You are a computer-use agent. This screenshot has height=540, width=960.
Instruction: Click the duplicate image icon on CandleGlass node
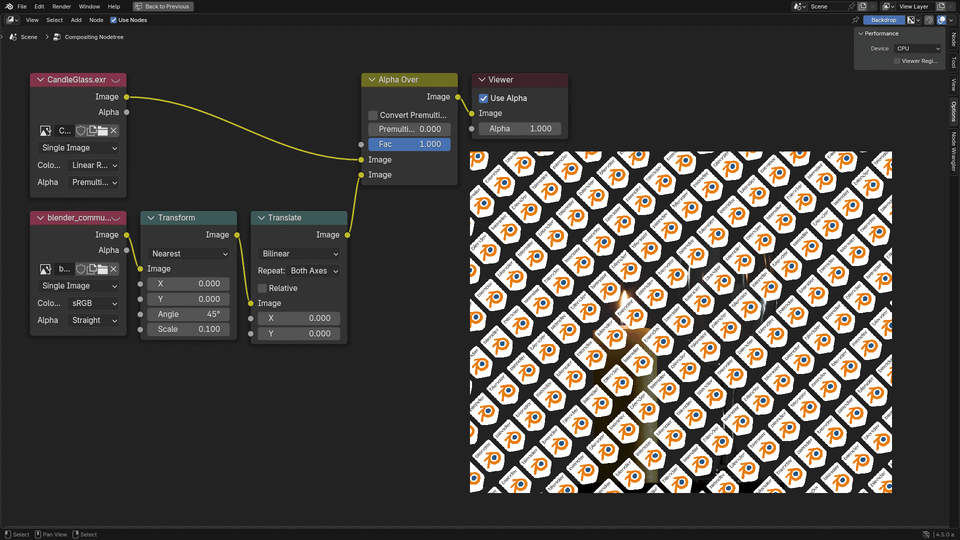point(91,130)
